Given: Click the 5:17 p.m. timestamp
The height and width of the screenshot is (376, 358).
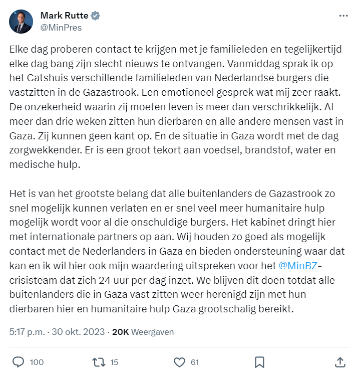Looking at the screenshot, I should tap(28, 332).
